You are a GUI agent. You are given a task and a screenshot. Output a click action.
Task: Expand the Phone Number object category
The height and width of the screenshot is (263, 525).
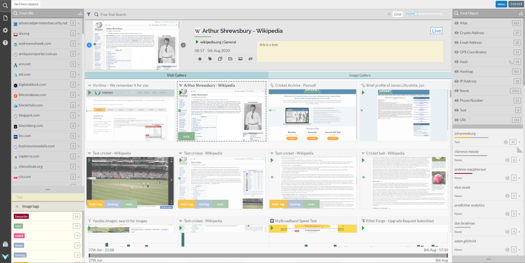(488, 100)
